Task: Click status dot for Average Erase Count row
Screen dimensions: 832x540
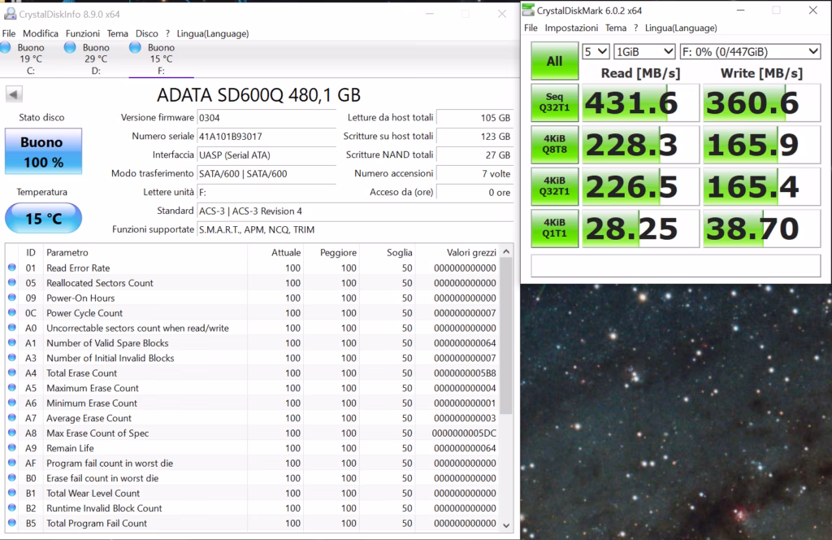Action: 11,418
